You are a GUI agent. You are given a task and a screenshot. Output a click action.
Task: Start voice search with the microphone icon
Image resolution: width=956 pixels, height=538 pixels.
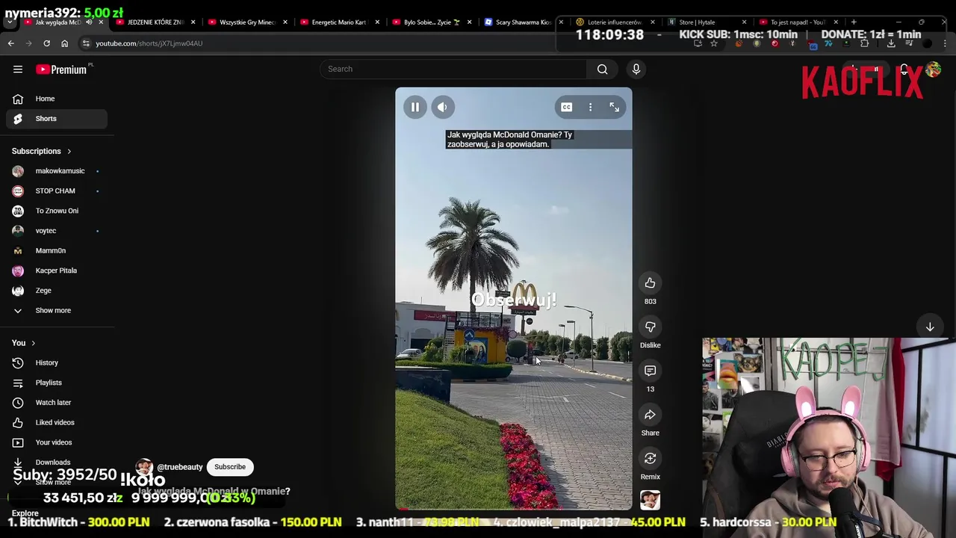click(x=636, y=69)
